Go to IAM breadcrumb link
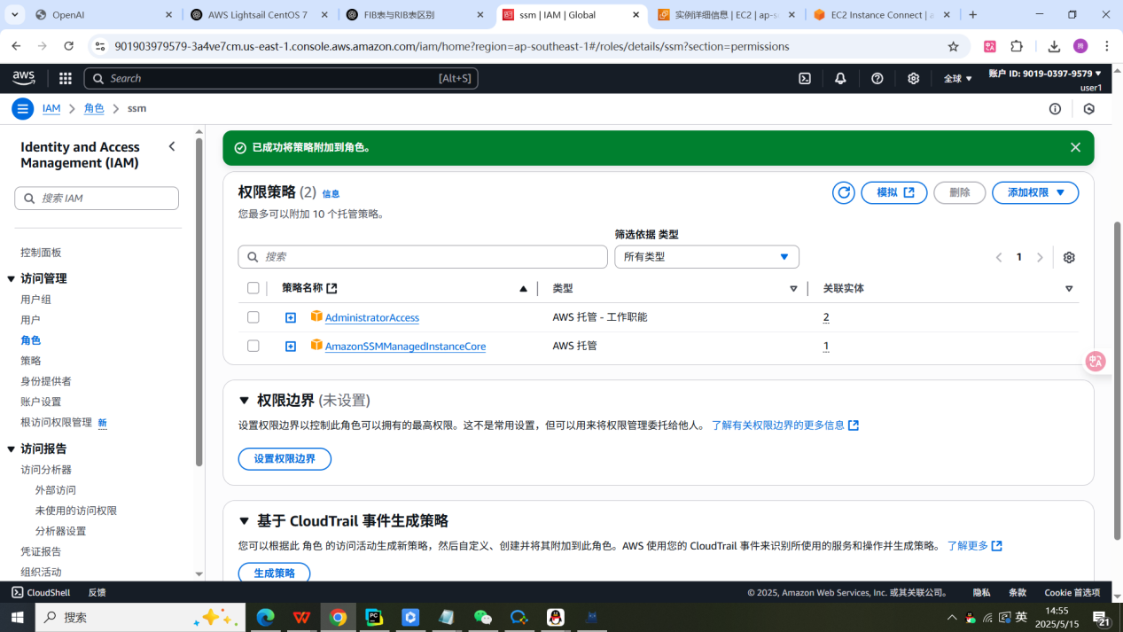Viewport: 1123px width, 632px height. pyautogui.click(x=51, y=108)
